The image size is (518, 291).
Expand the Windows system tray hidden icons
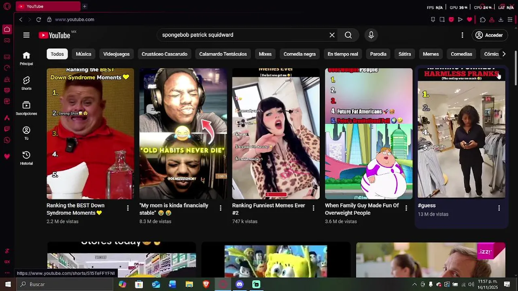414,285
